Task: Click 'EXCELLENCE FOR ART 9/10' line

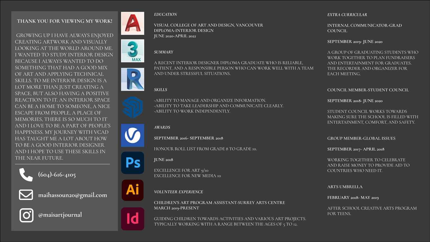Action: click(x=181, y=170)
